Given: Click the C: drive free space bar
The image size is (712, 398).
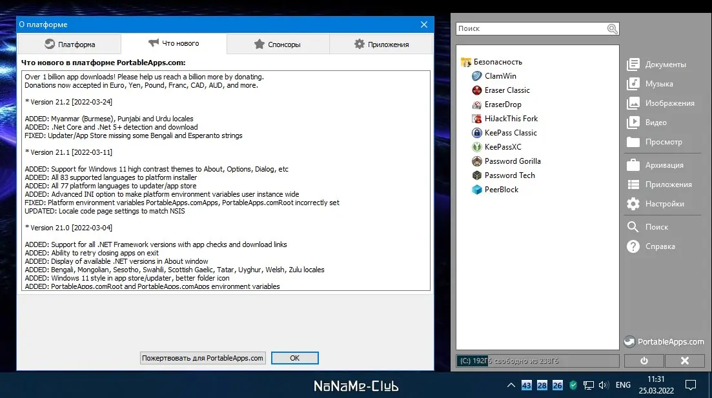Looking at the screenshot, I should [x=538, y=361].
